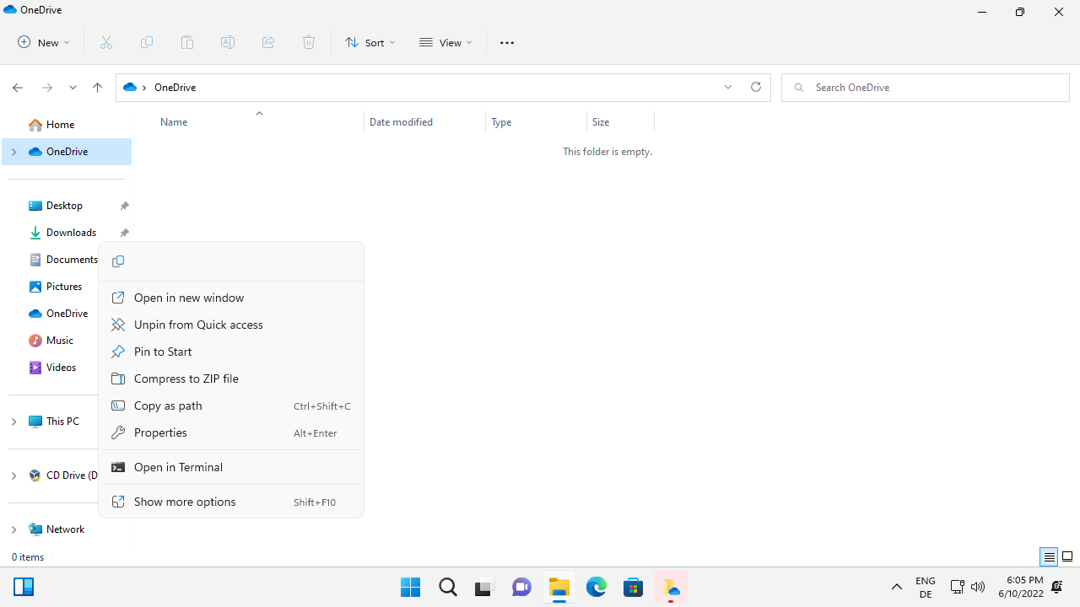Click the Paste icon in the toolbar
This screenshot has width=1080, height=607.
click(x=186, y=42)
